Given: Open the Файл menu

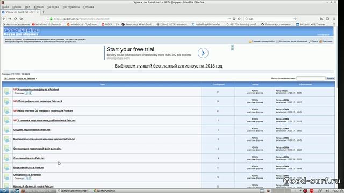Looking at the screenshot, I should coord(5,7).
